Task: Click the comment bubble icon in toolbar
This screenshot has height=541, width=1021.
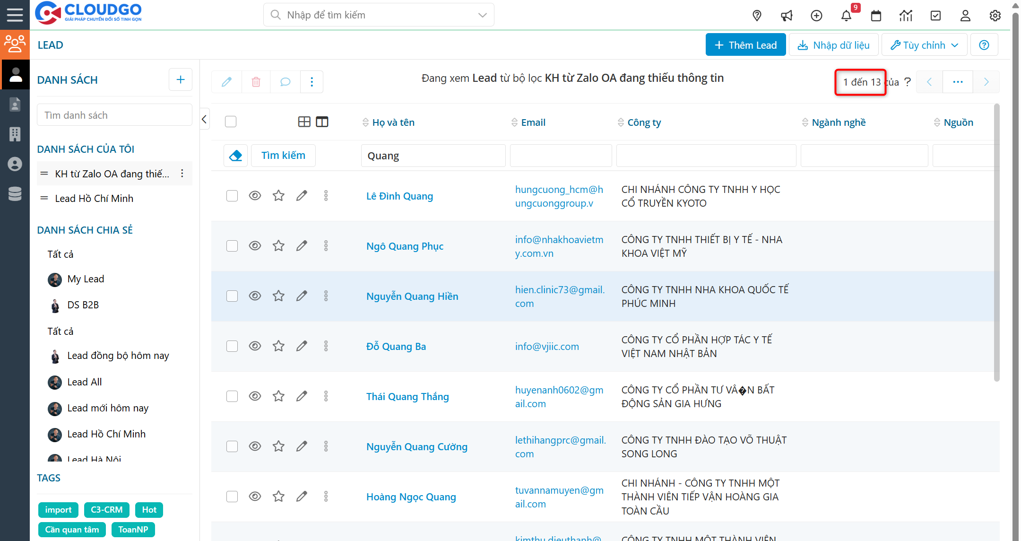Action: (285, 82)
